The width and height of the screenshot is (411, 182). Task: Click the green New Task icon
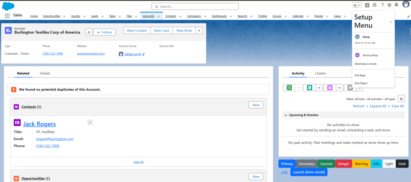pyautogui.click(x=289, y=88)
